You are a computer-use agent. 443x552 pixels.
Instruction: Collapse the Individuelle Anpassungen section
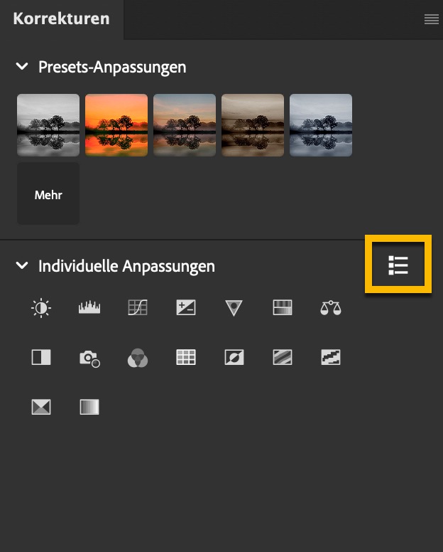pos(23,266)
